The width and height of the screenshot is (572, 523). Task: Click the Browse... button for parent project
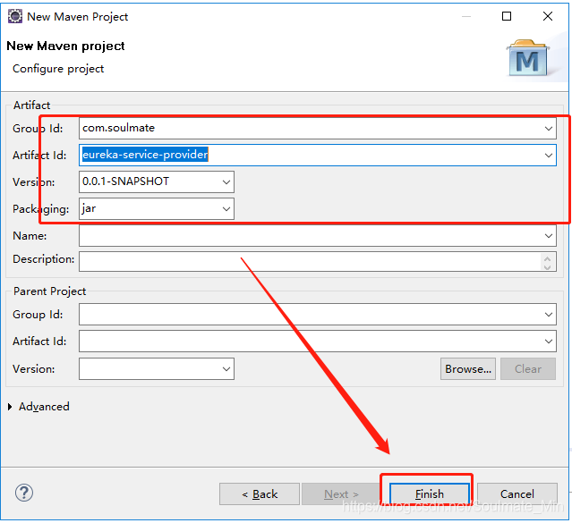(467, 369)
